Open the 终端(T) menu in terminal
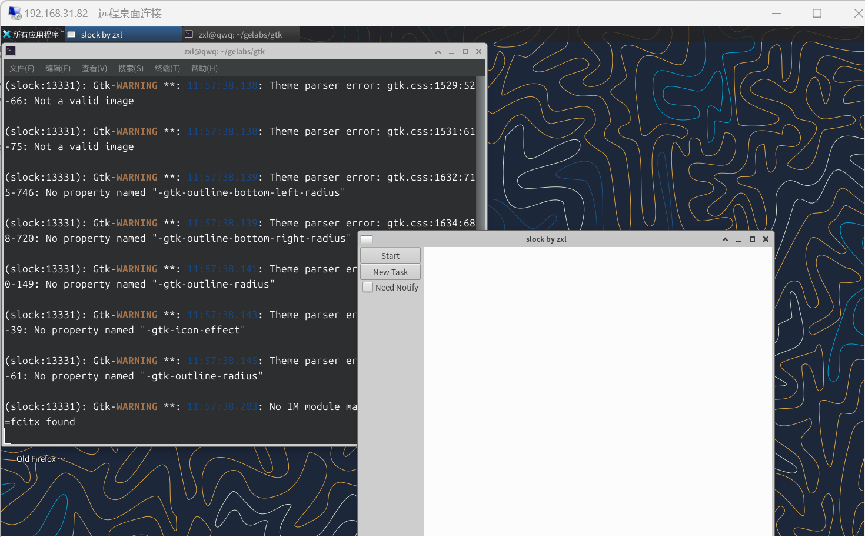 (167, 68)
